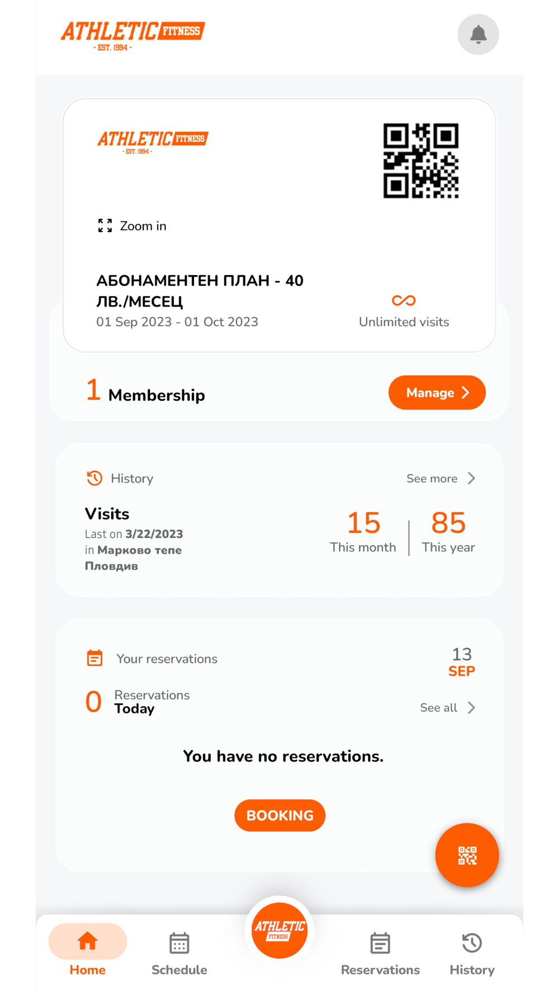
Task: Click the Athletic Fitness header logo
Action: coord(133,35)
